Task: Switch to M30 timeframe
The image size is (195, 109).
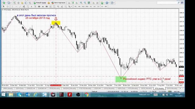Action: [x=87, y=6]
